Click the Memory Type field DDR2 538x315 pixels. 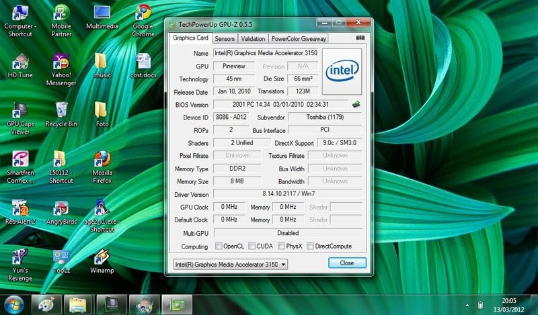tap(237, 169)
